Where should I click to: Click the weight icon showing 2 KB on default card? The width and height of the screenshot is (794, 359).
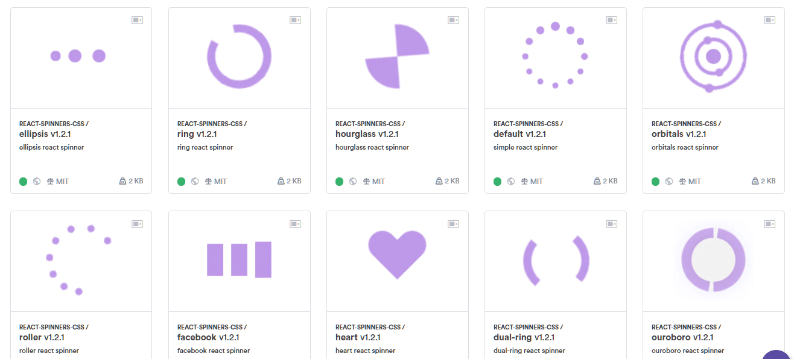click(x=595, y=181)
